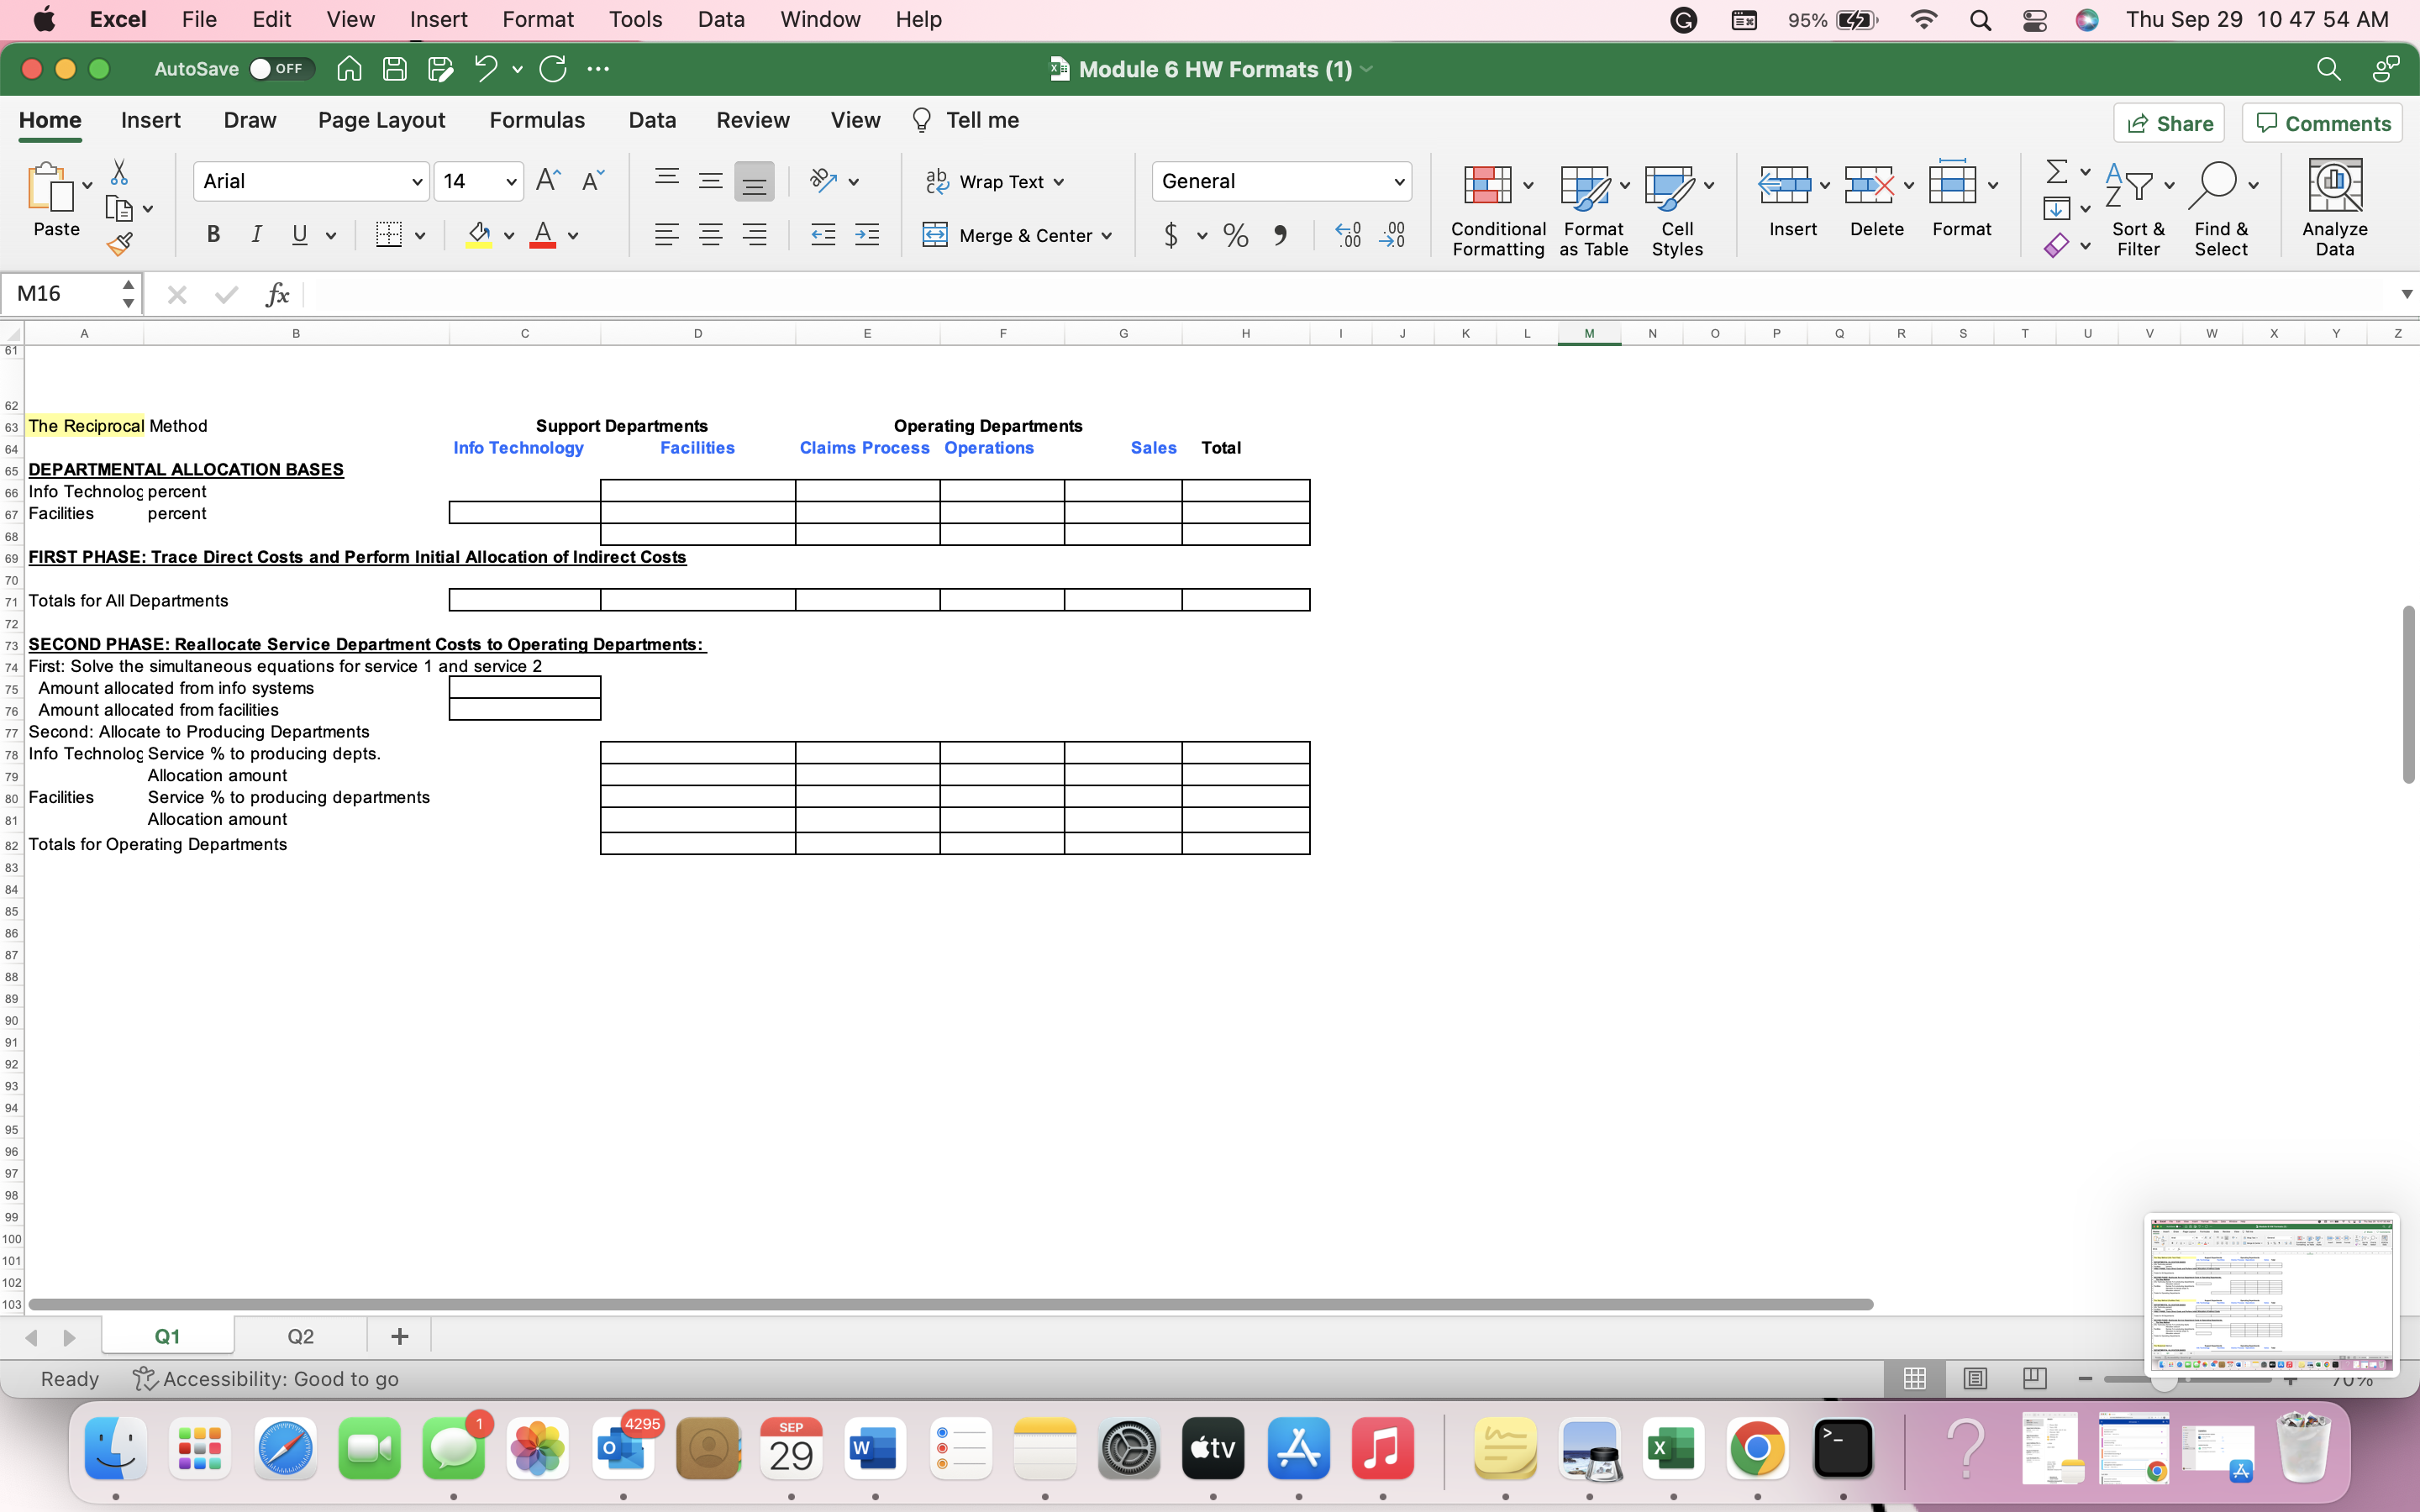Viewport: 2420px width, 1512px height.
Task: Switch to the Formulas ribbon tab
Action: (x=537, y=120)
